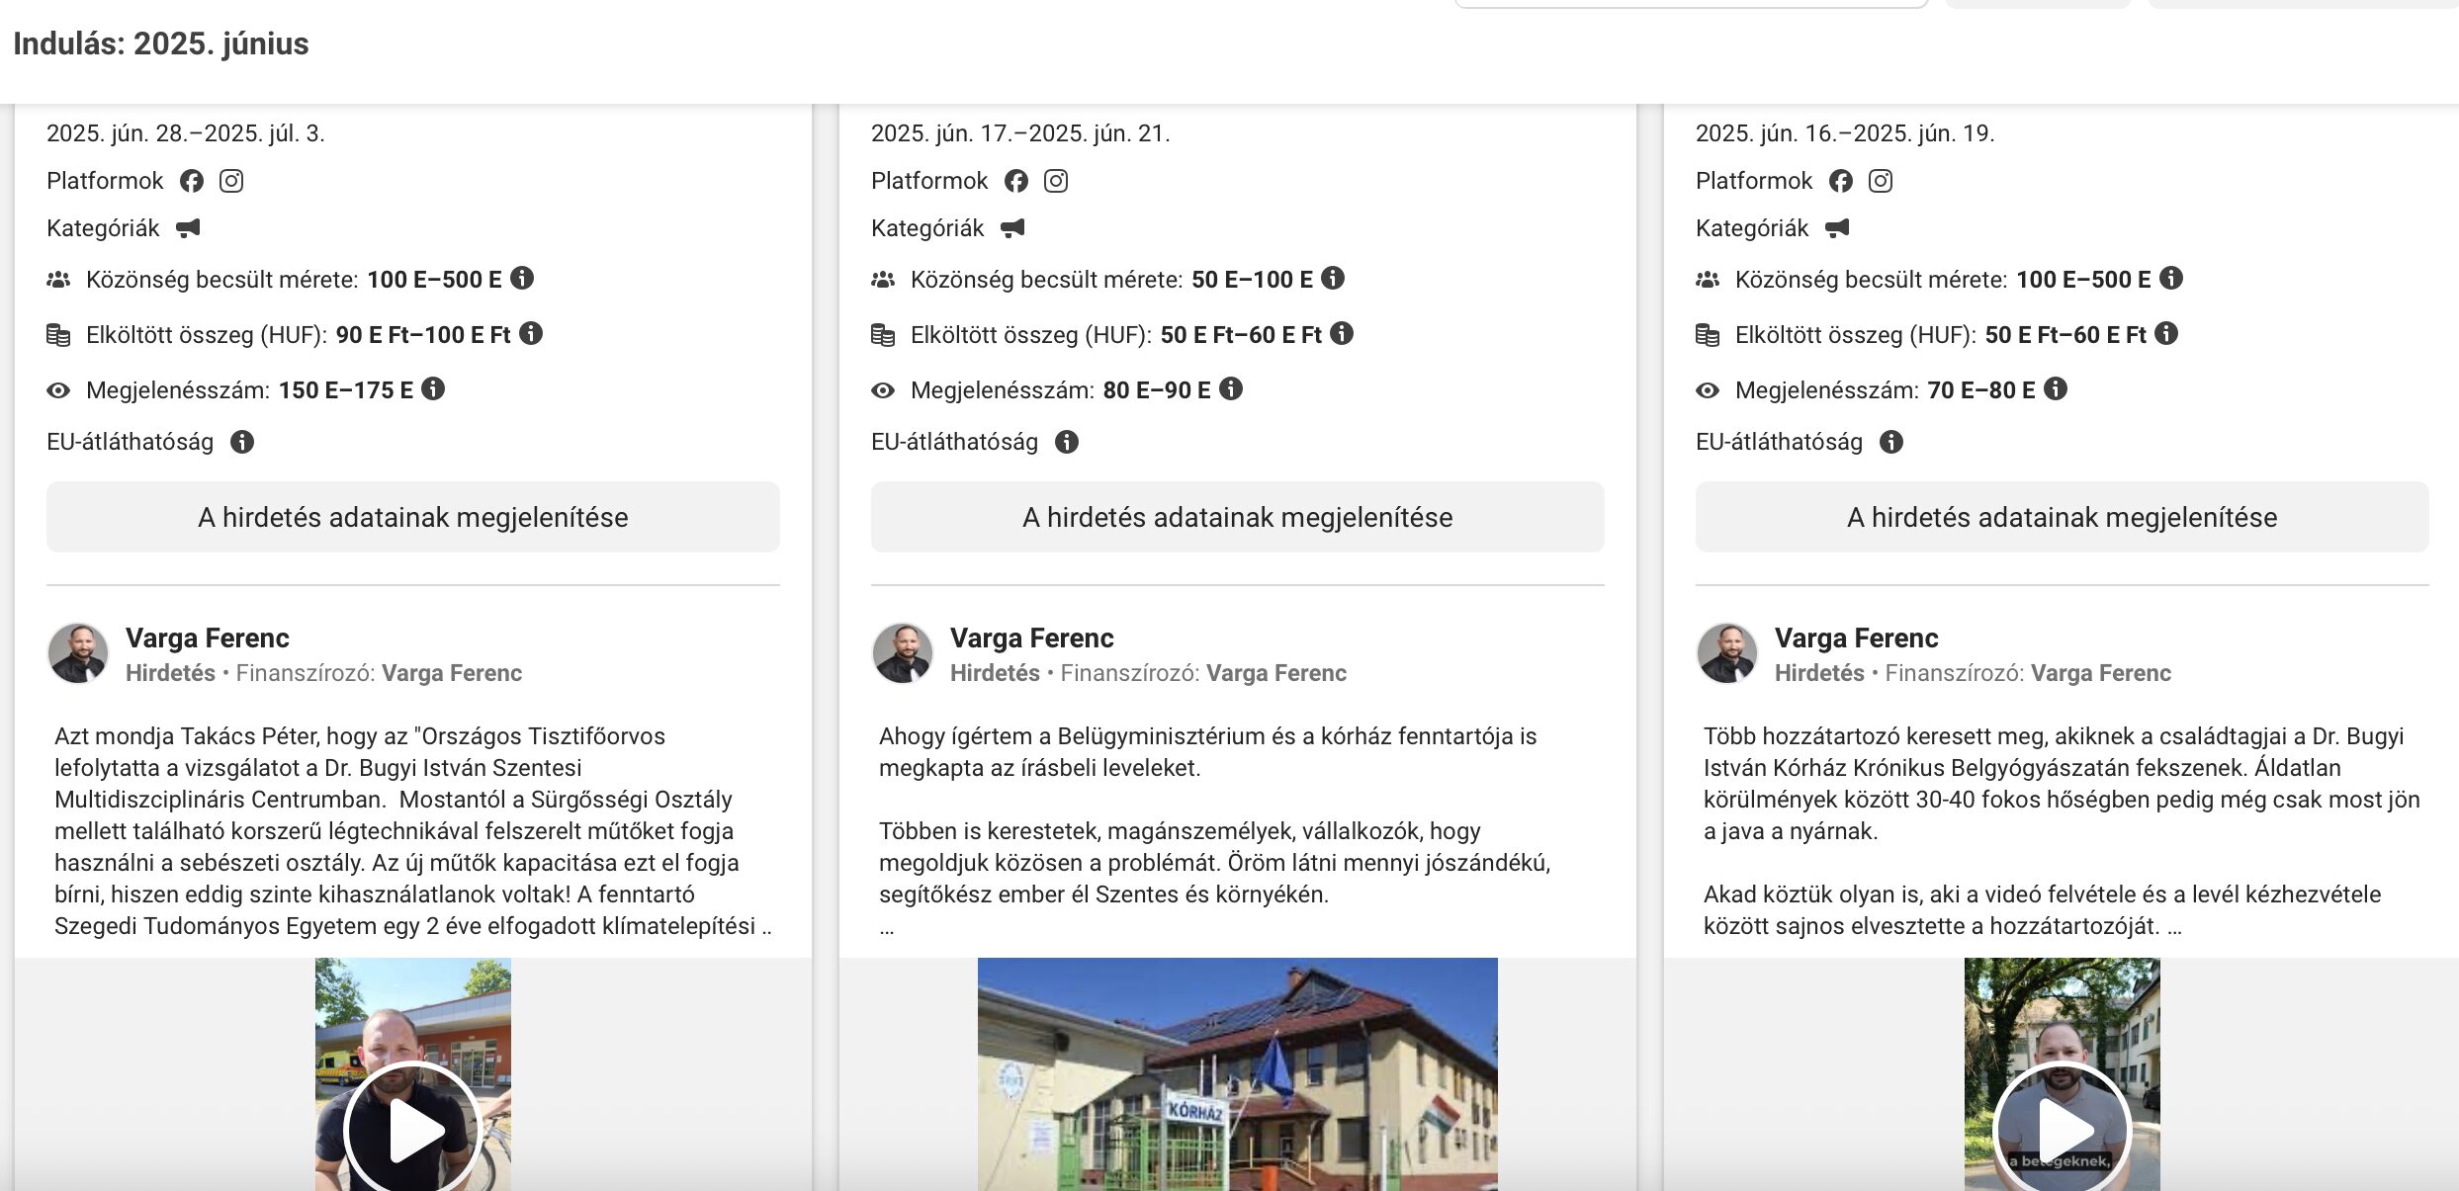Open info for impressions 70 E–80 E
Image resolution: width=2459 pixels, height=1191 pixels.
(2056, 388)
